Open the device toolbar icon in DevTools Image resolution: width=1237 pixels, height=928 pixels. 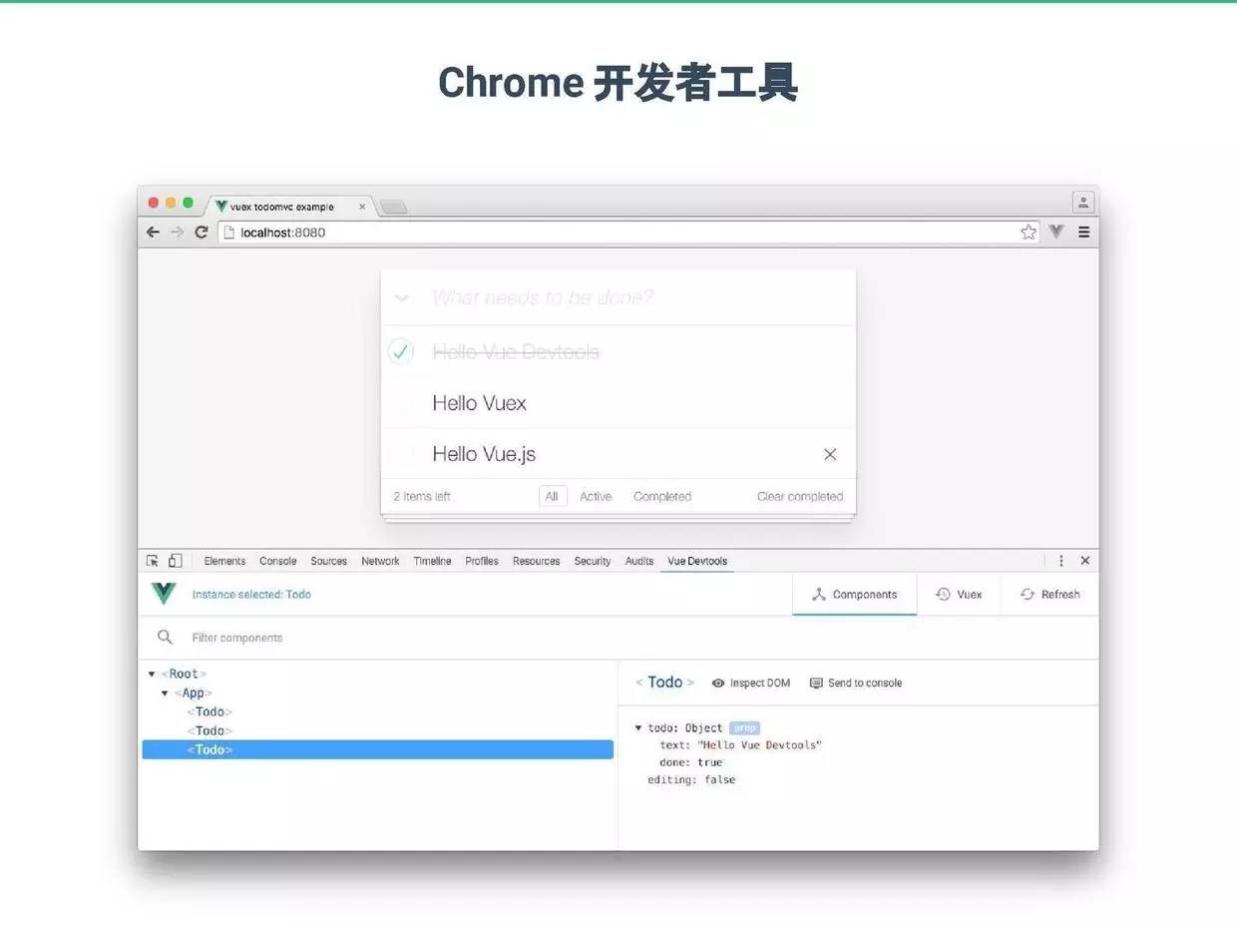coord(175,561)
